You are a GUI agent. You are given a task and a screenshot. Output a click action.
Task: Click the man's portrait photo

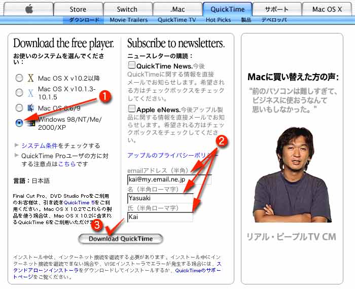click(x=292, y=175)
